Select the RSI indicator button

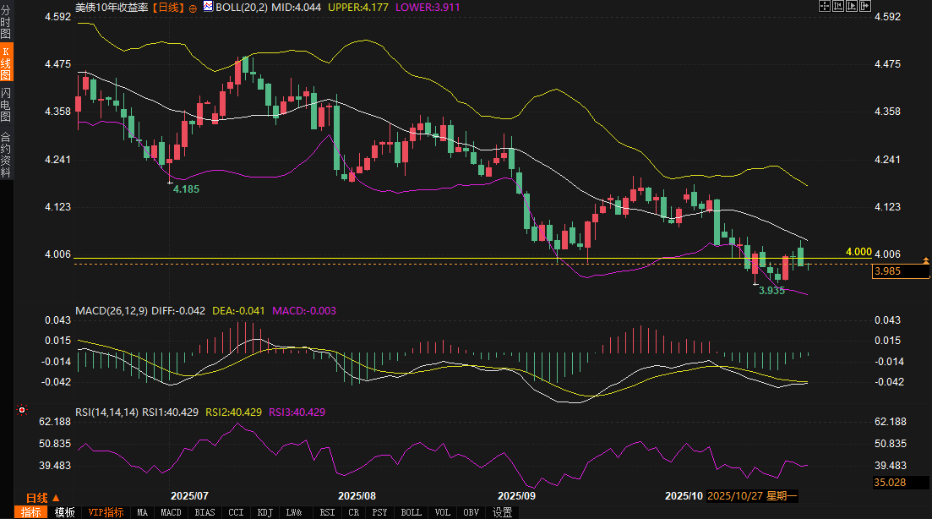(327, 512)
